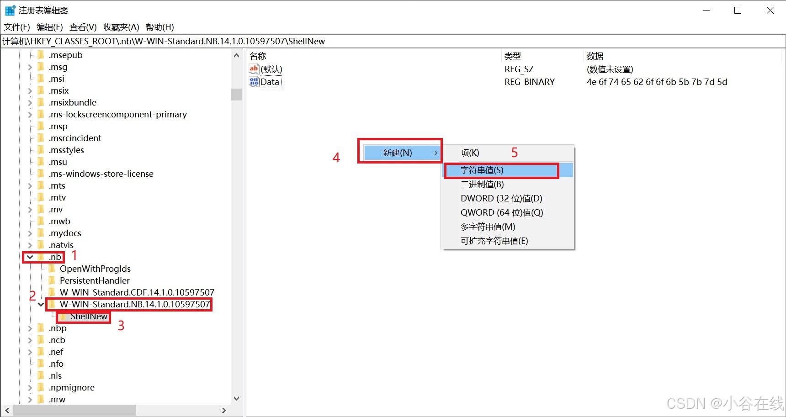Select DWORD (32 位)值(D) option
The width and height of the screenshot is (786, 417).
pyautogui.click(x=507, y=198)
